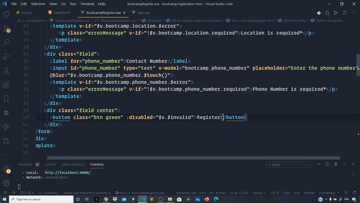The image size is (360, 203).
Task: Close the BootcampRegister.vue tab
Action: click(x=124, y=12)
